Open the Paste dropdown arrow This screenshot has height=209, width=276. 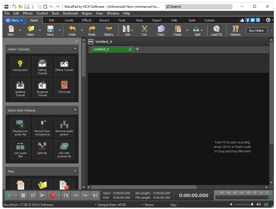pyautogui.click(x=187, y=30)
